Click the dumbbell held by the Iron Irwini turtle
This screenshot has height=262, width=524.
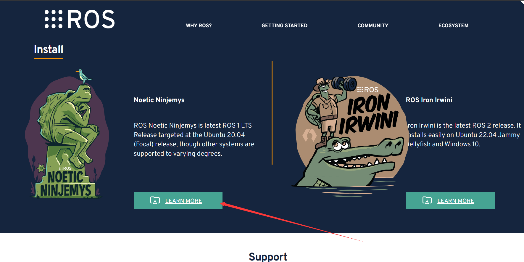344,83
